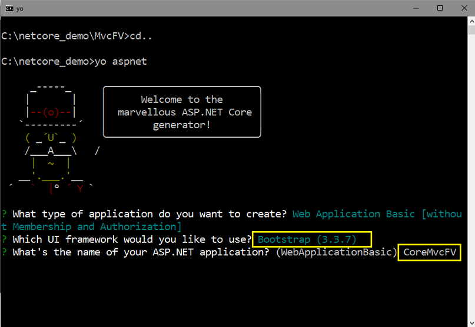Minimize the yo console window
The width and height of the screenshot is (475, 327).
tap(416, 8)
